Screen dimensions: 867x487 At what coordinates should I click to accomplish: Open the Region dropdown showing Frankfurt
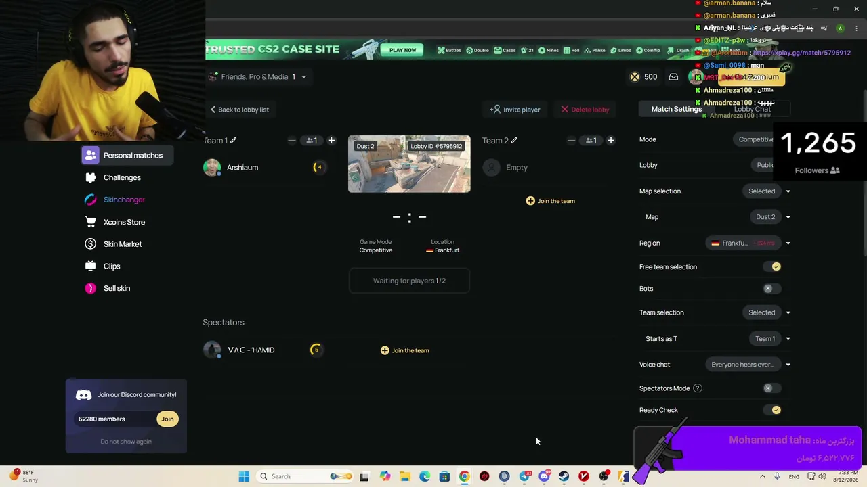pos(748,243)
